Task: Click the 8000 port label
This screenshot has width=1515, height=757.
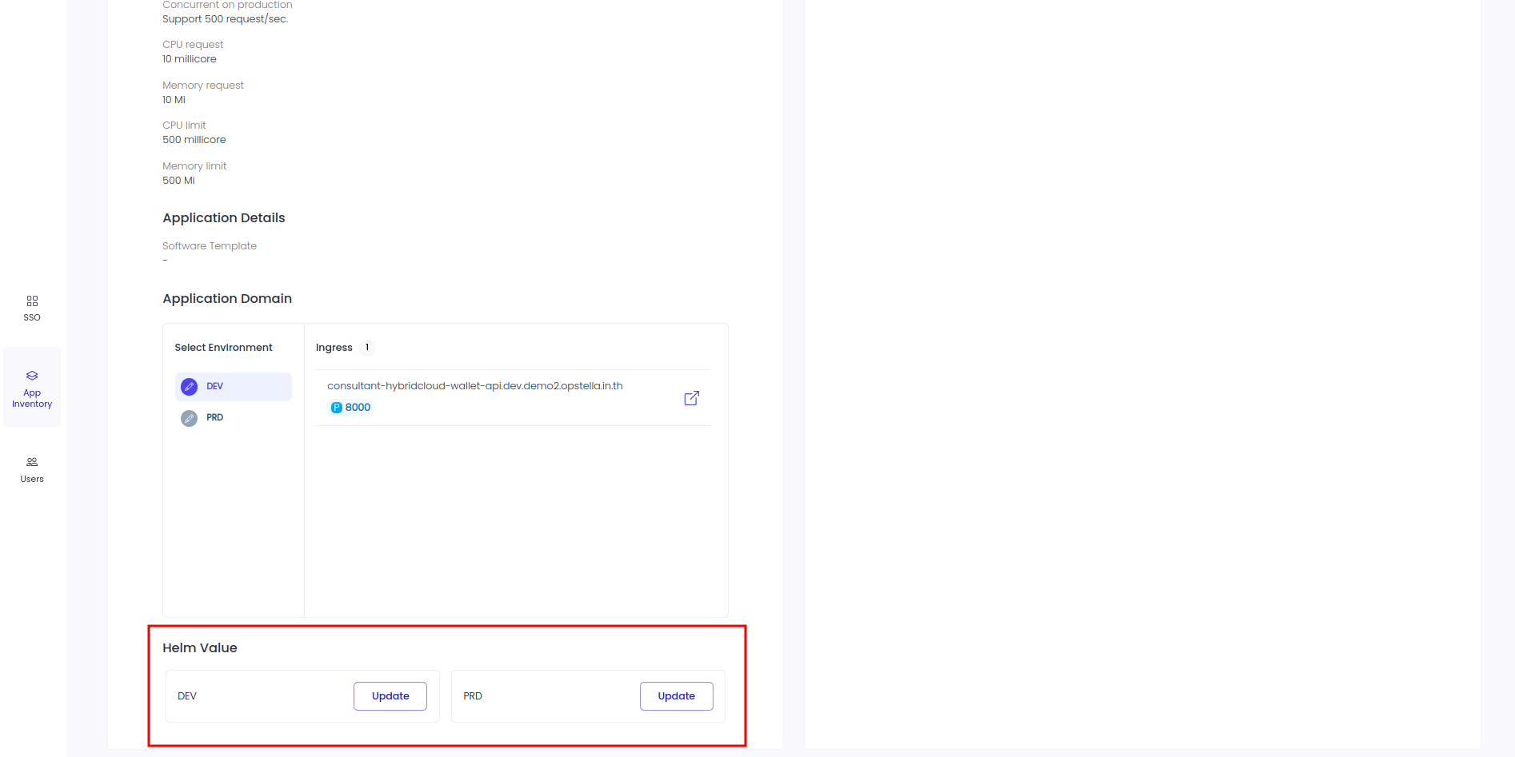Action: [x=358, y=408]
